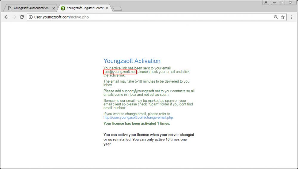
Task: Select the Youngzsoft Register Center tab
Action: (85, 8)
